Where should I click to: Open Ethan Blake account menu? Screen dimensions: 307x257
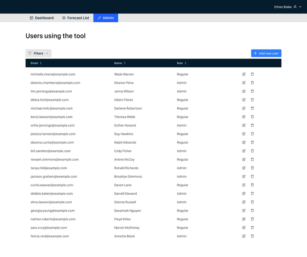pos(288,7)
